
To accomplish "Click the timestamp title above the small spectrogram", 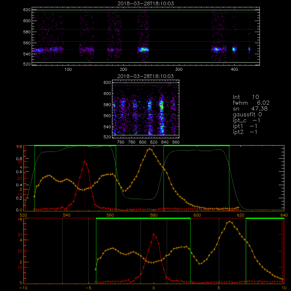I will [146, 76].
